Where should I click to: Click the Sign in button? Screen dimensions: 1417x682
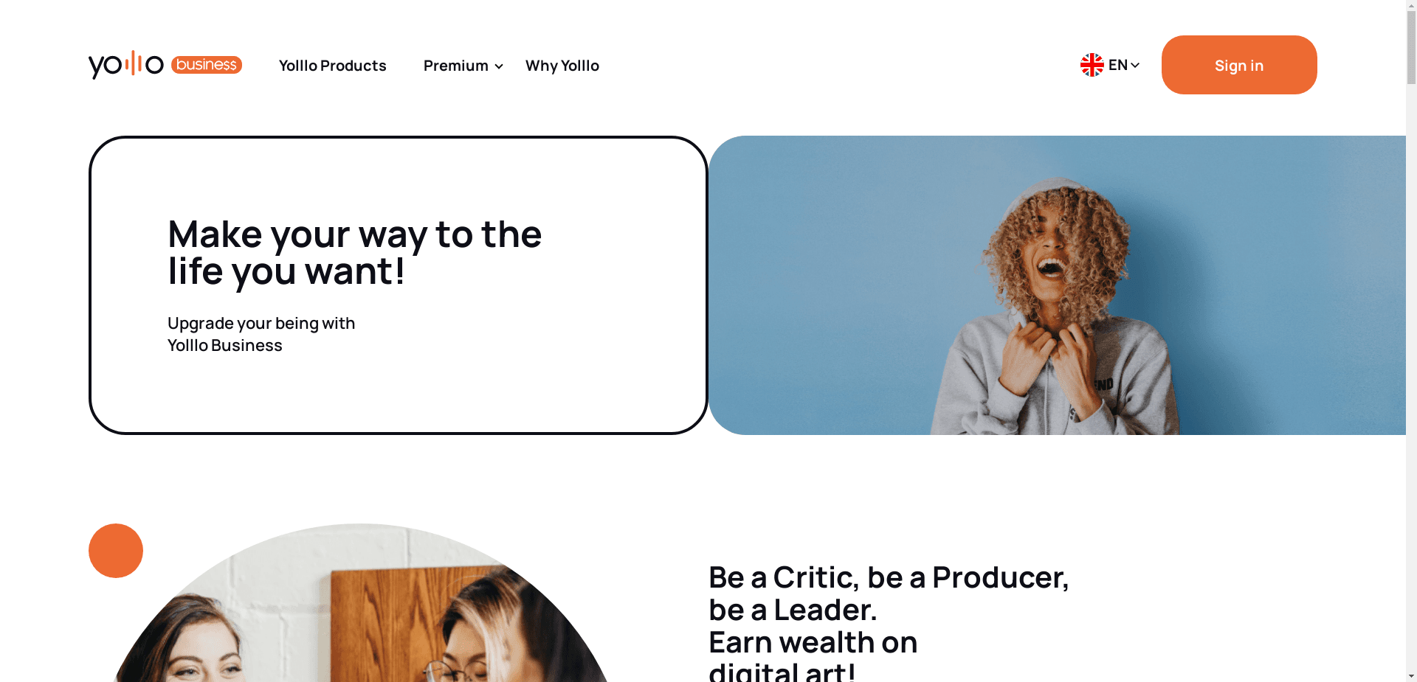click(x=1239, y=65)
